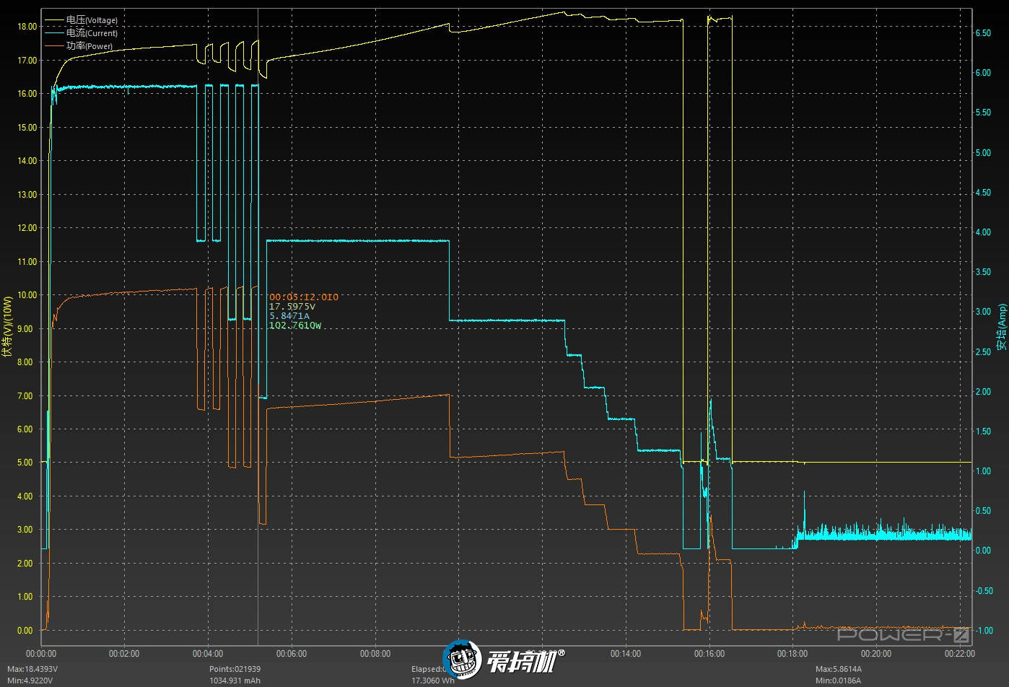The height and width of the screenshot is (687, 1009).
Task: Toggle the 电流(Current) legend entry
Action: coord(91,33)
